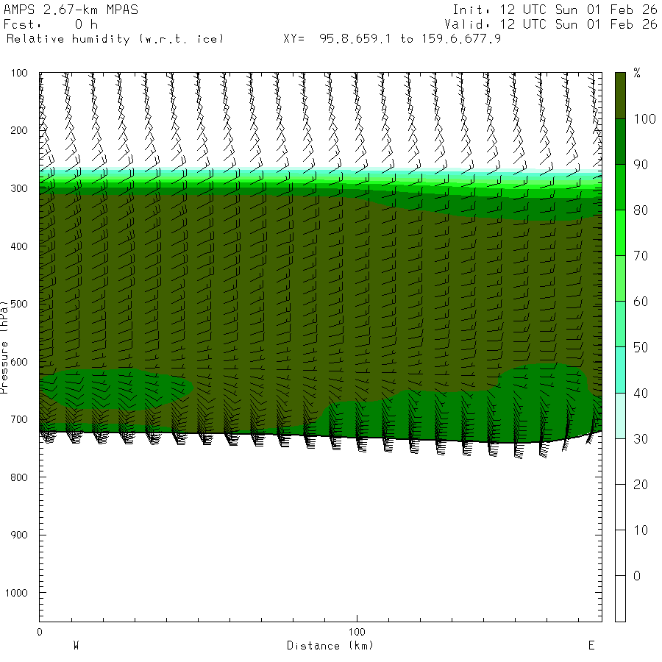The width and height of the screenshot is (662, 662).
Task: Click the 90–100% dark green colorbar segment
Action: [x=620, y=141]
